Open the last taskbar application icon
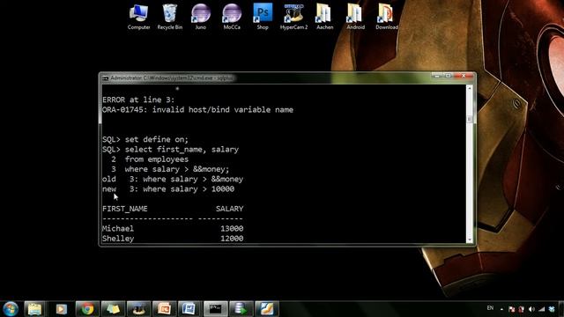This screenshot has height=317, width=564. coord(267,309)
